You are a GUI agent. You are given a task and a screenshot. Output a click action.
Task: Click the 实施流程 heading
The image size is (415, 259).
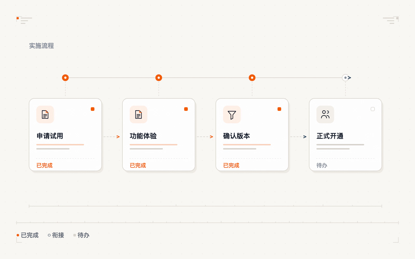(41, 46)
